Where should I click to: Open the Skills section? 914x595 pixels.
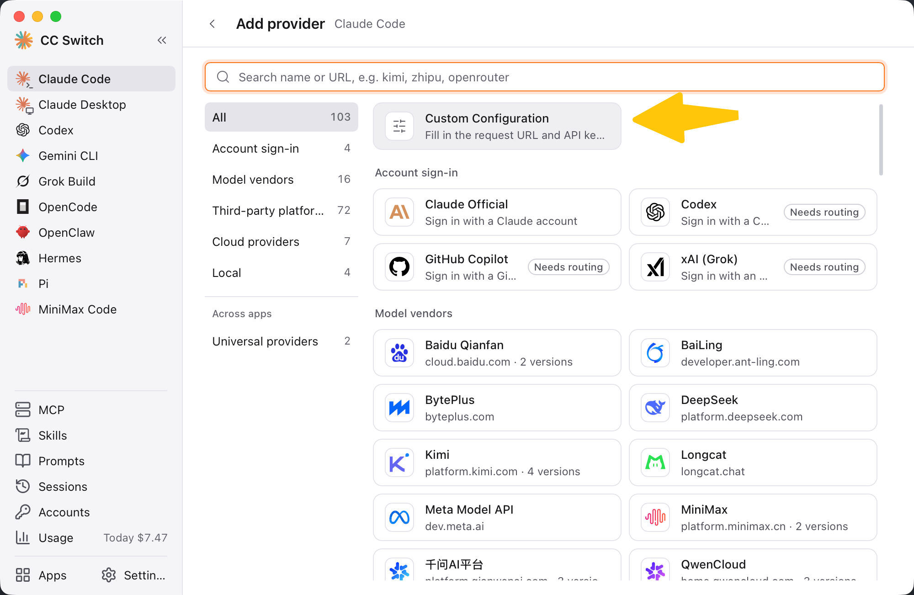click(91, 436)
